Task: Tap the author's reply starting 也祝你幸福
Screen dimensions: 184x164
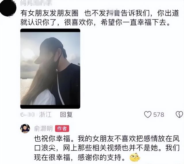Action: pyautogui.click(x=107, y=148)
